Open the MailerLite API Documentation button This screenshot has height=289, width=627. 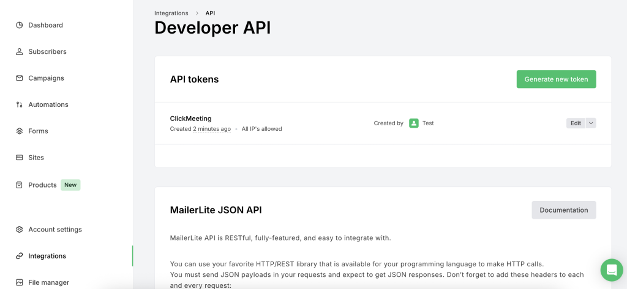(563, 210)
